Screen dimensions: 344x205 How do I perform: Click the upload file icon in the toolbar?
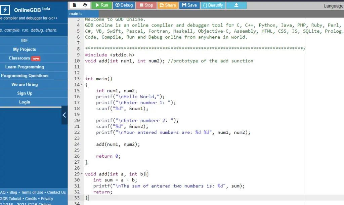[85, 5]
